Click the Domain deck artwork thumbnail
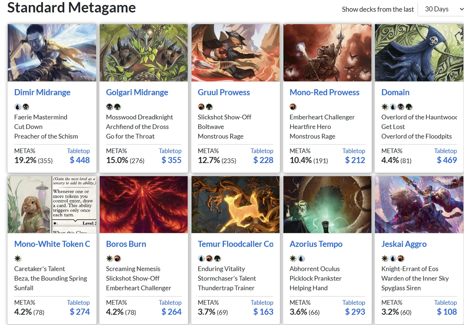The image size is (464, 325). point(419,53)
